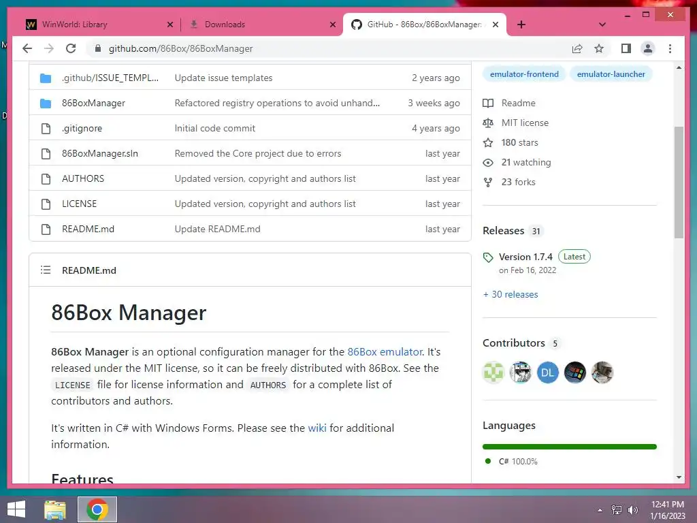The width and height of the screenshot is (697, 523).
Task: Open volume tray icon
Action: coord(632,509)
